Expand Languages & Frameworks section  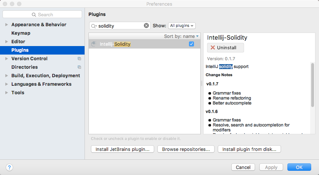6,84
